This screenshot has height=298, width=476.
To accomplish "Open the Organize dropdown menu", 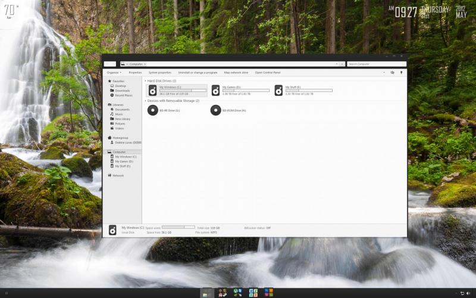I will click(114, 73).
